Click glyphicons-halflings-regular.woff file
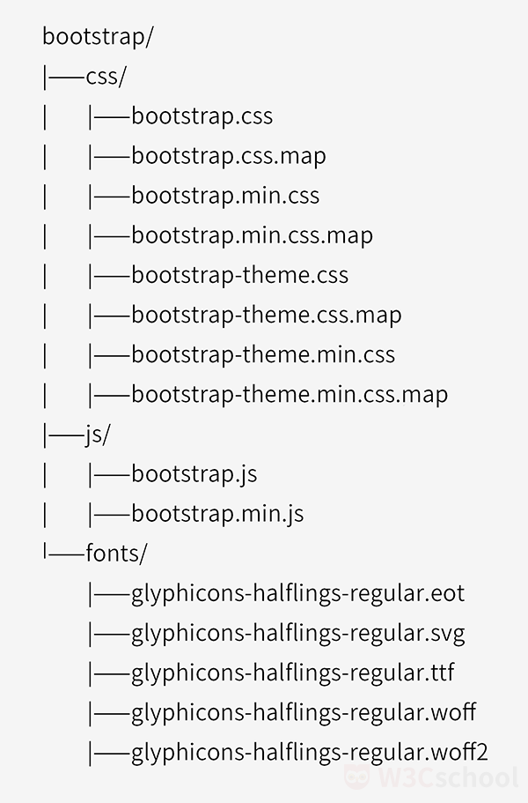Viewport: 528px width, 803px height. 304,712
